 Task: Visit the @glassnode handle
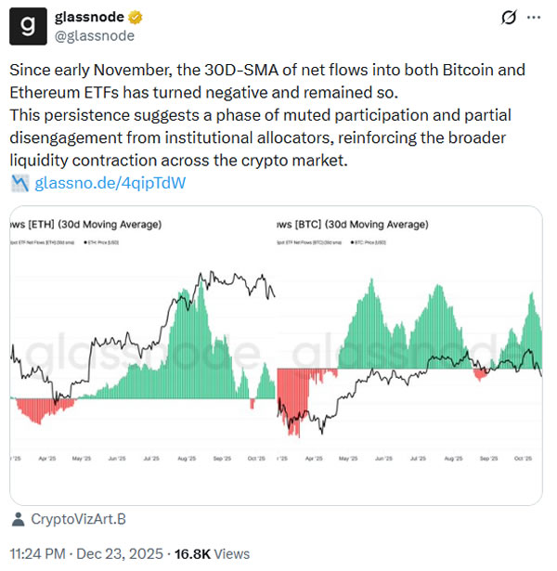97,35
